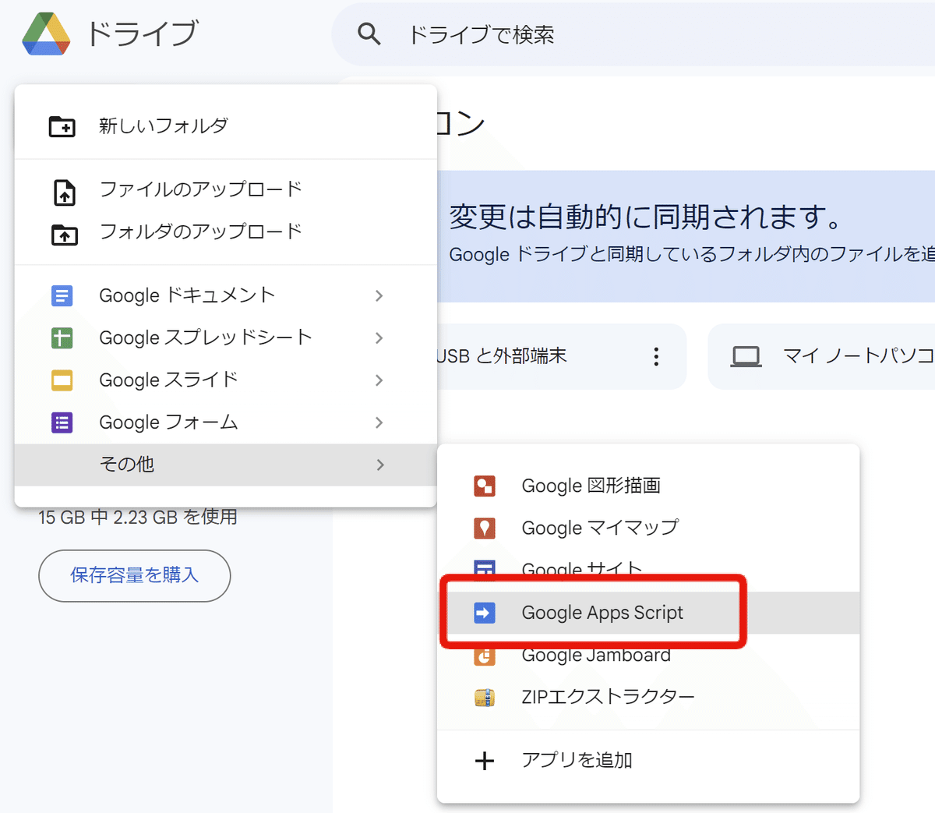Screen dimensions: 935x813
Task: Click the Google Apps Script icon
Action: coord(485,613)
